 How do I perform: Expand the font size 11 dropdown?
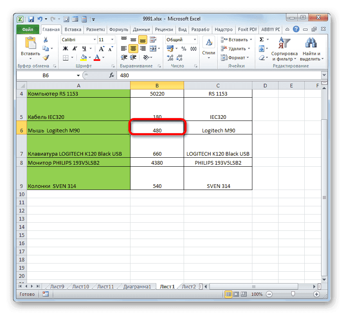coord(112,39)
